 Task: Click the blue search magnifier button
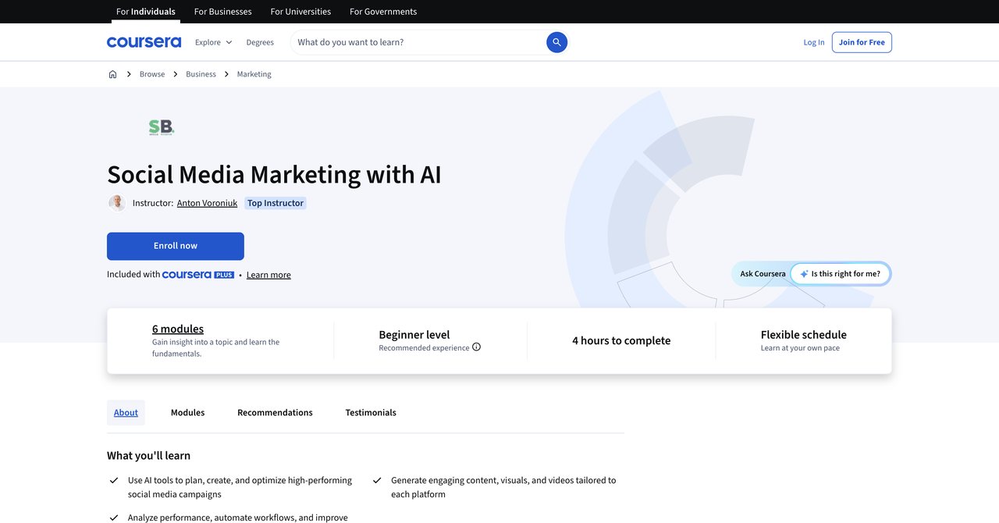pyautogui.click(x=556, y=42)
